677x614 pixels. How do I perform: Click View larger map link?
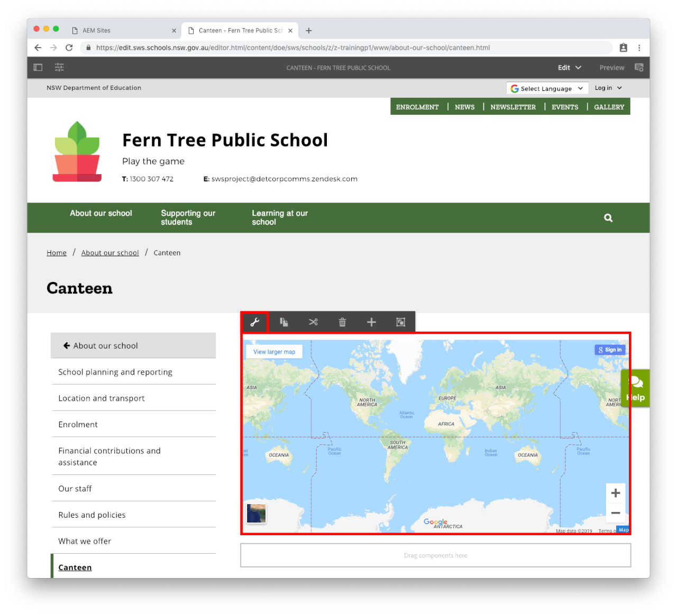(x=274, y=352)
